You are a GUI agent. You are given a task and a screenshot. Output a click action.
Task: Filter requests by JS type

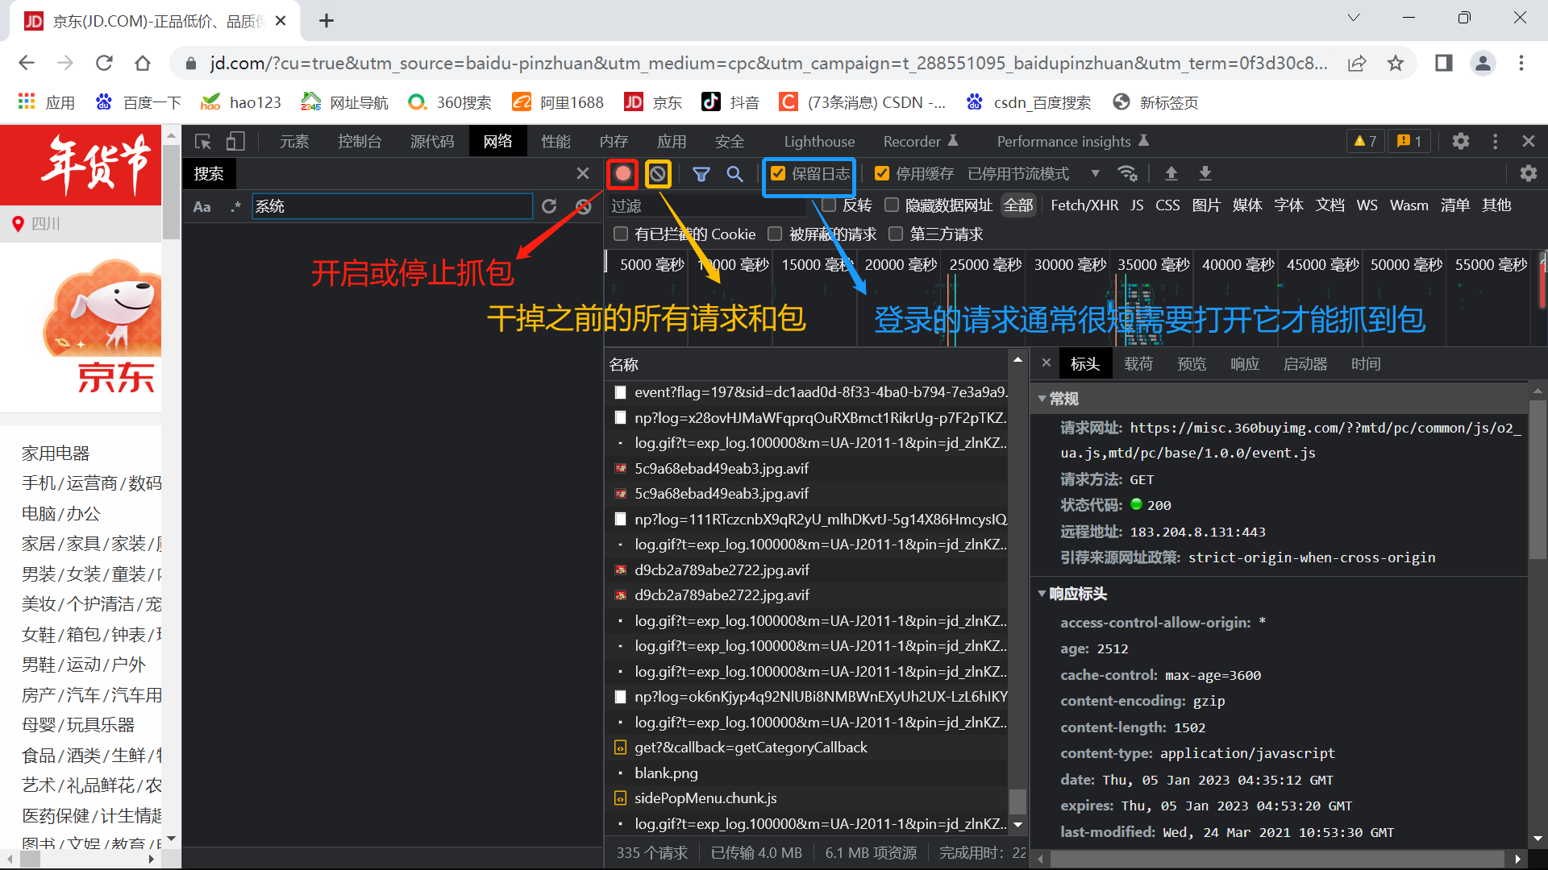[x=1137, y=205]
